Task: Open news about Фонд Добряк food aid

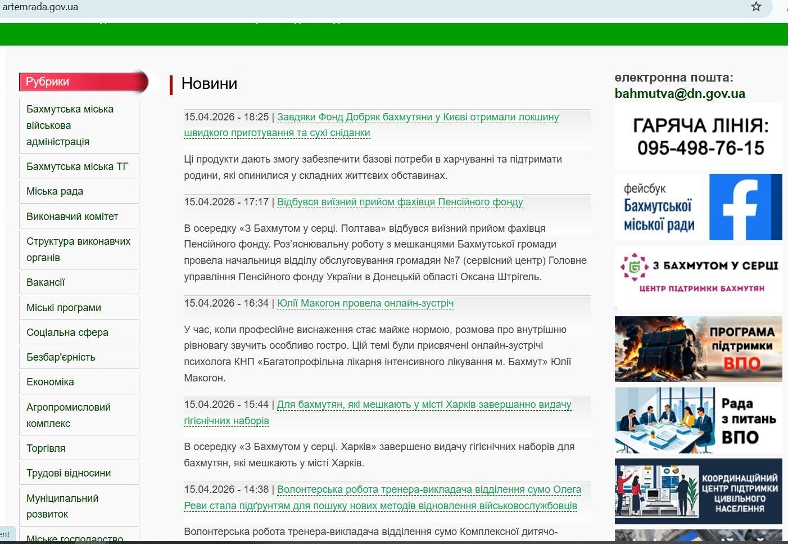Action: 418,118
